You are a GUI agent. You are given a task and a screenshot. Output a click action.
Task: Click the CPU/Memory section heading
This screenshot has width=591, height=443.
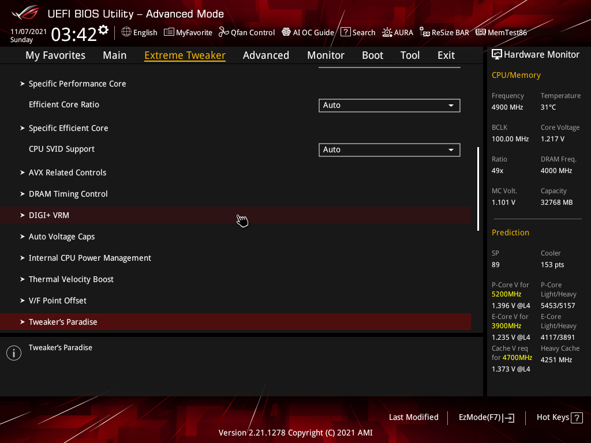[517, 76]
